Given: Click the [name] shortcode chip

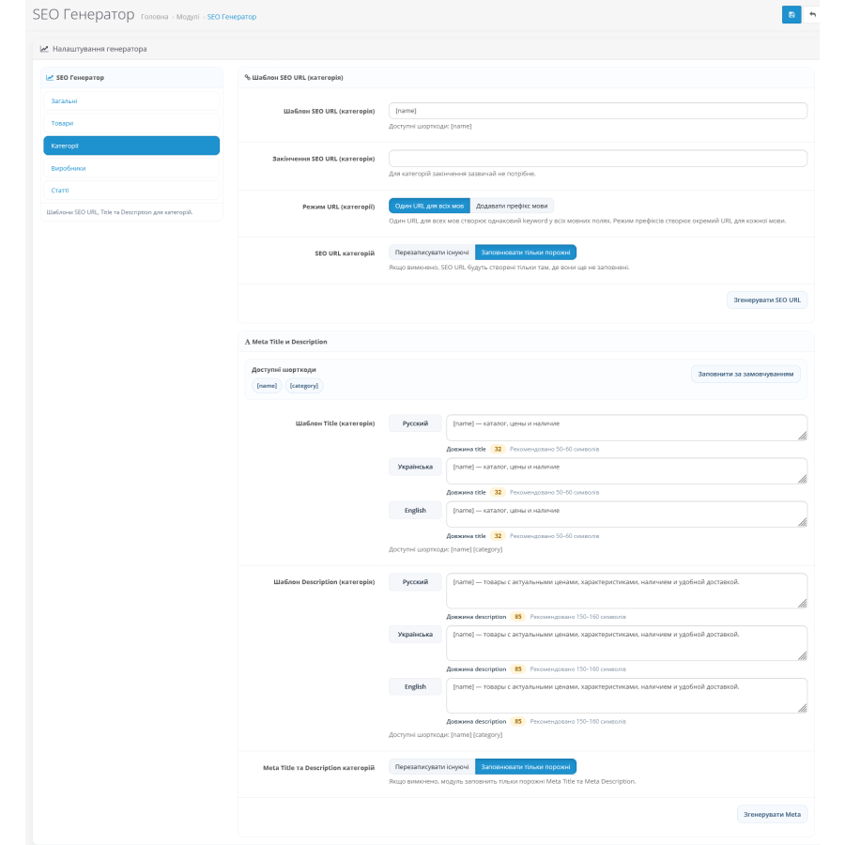Looking at the screenshot, I should pyautogui.click(x=267, y=386).
